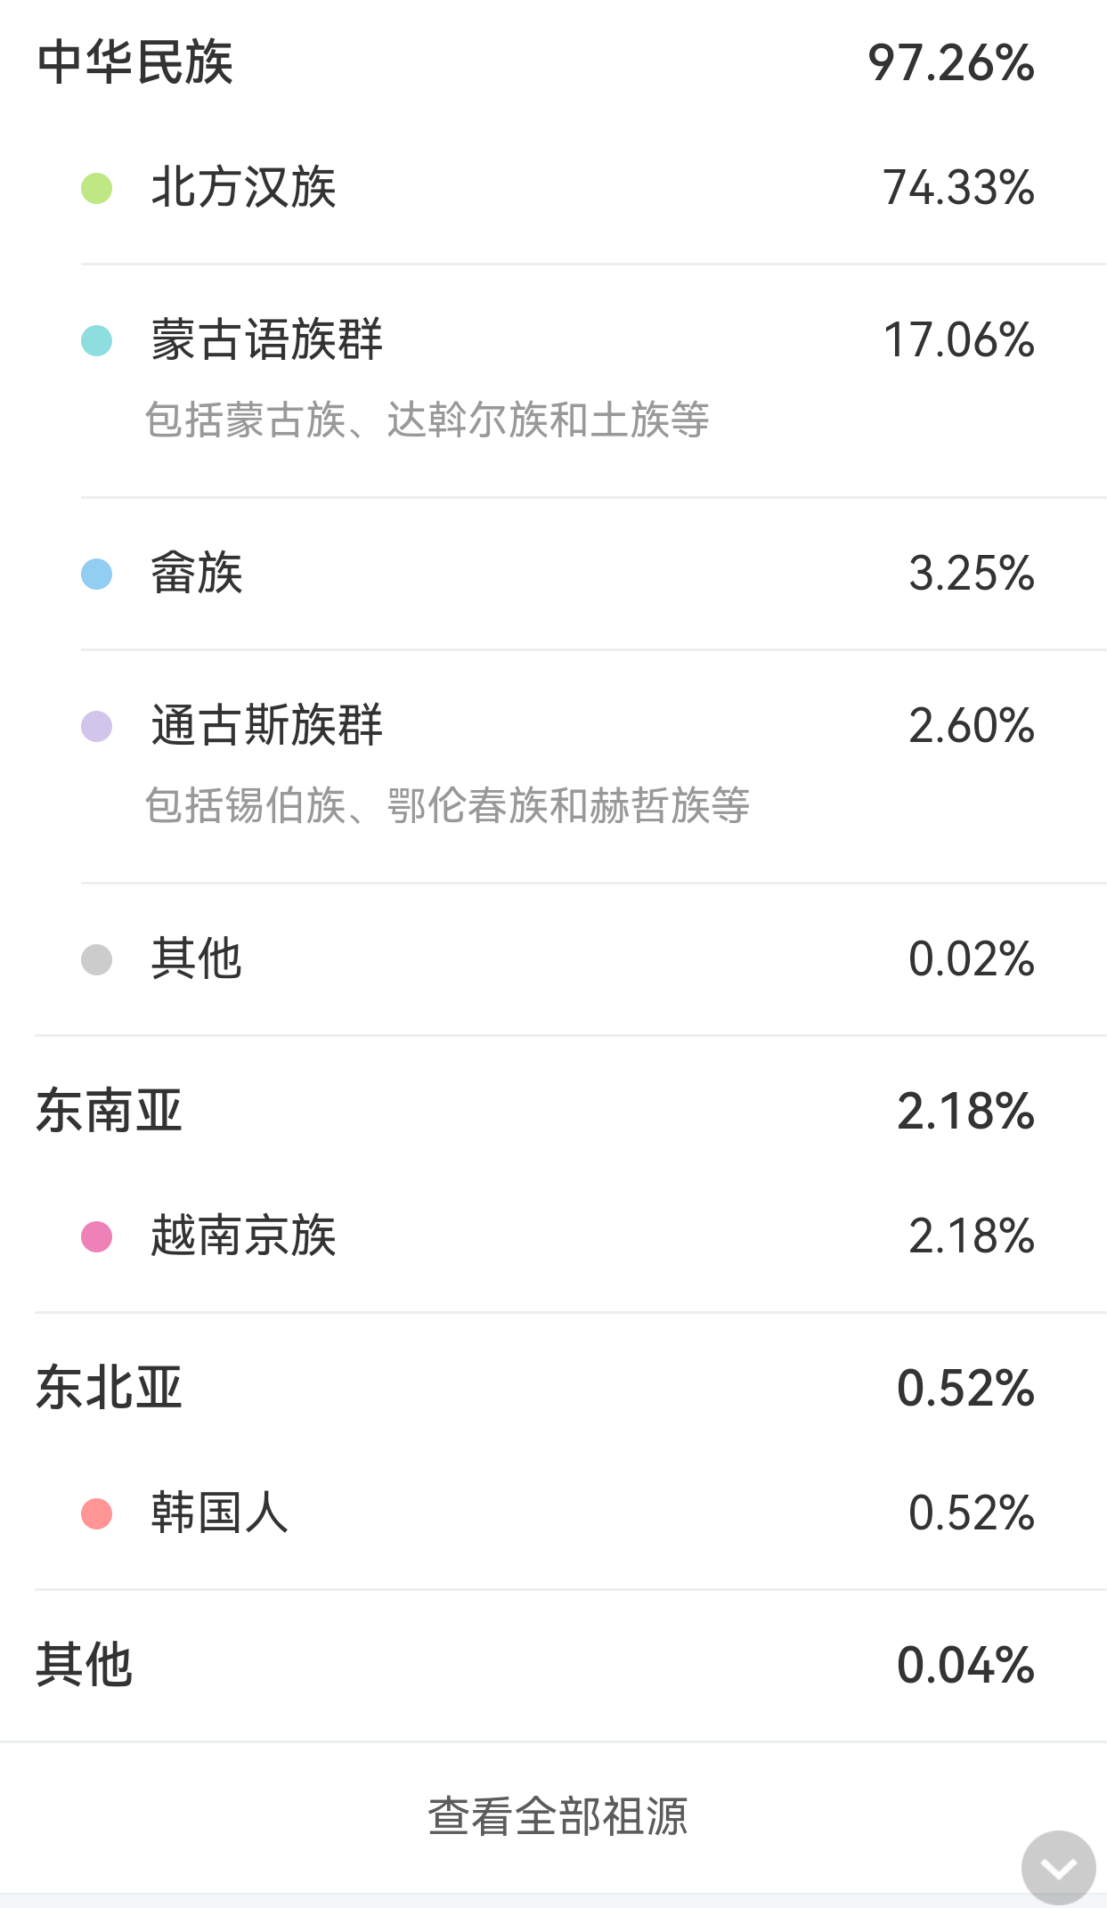The width and height of the screenshot is (1107, 1908).
Task: Click the lavender dot beside 通古斯族群
Action: 96,726
